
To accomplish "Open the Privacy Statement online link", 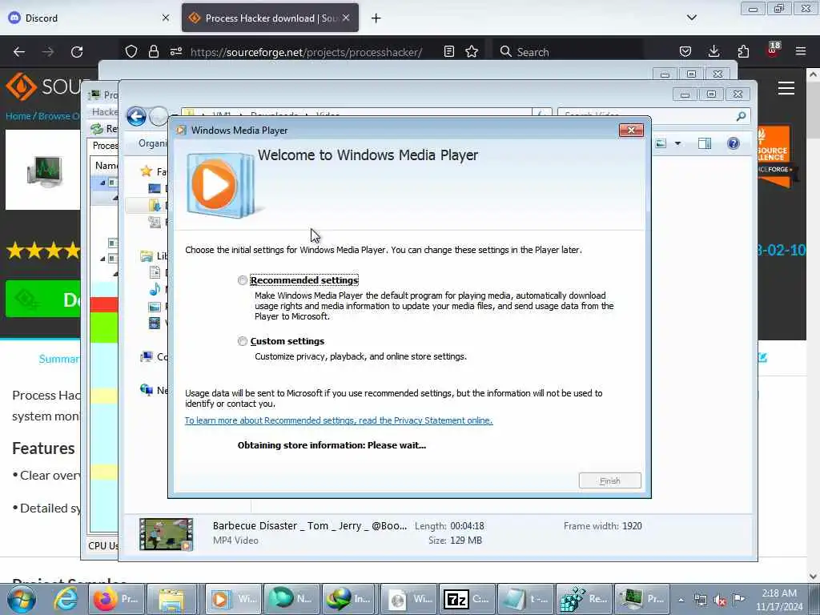I will click(339, 420).
